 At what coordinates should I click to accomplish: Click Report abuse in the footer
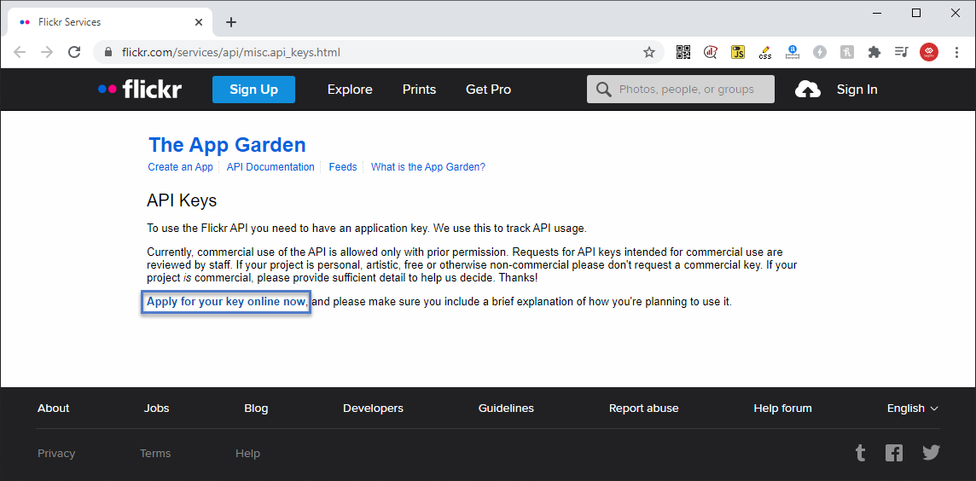643,409
